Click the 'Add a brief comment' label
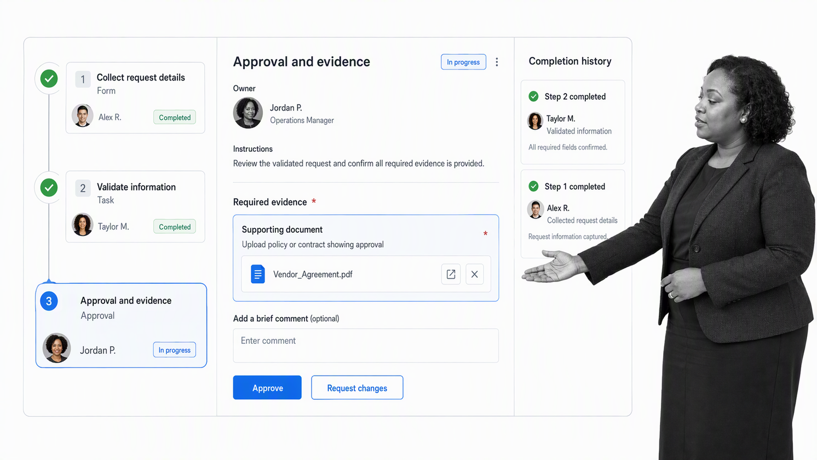The image size is (817, 460). 271,319
